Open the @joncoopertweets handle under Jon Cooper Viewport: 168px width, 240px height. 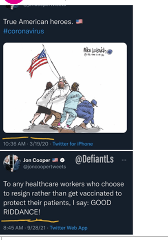pos(44,167)
